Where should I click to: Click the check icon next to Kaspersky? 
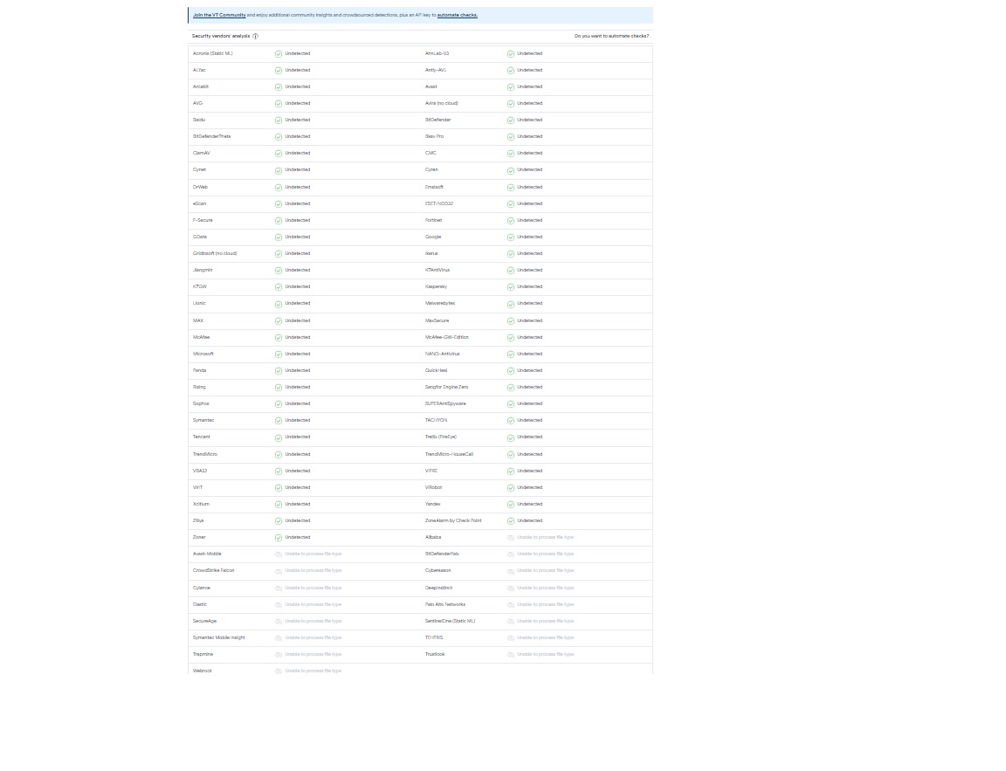(x=511, y=287)
